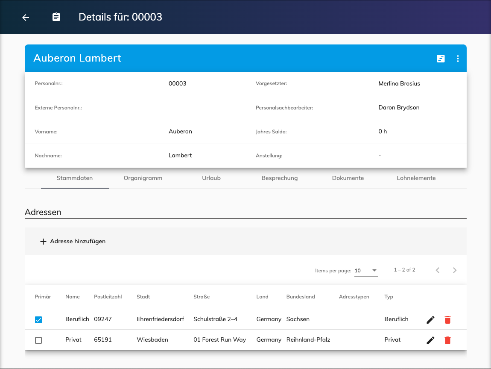Click the Auberon Lambert card title

coord(77,58)
